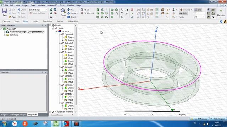Switch to the Simulation ribbon tab
Viewport: 227px width, 127px height.
[x=47, y=21]
